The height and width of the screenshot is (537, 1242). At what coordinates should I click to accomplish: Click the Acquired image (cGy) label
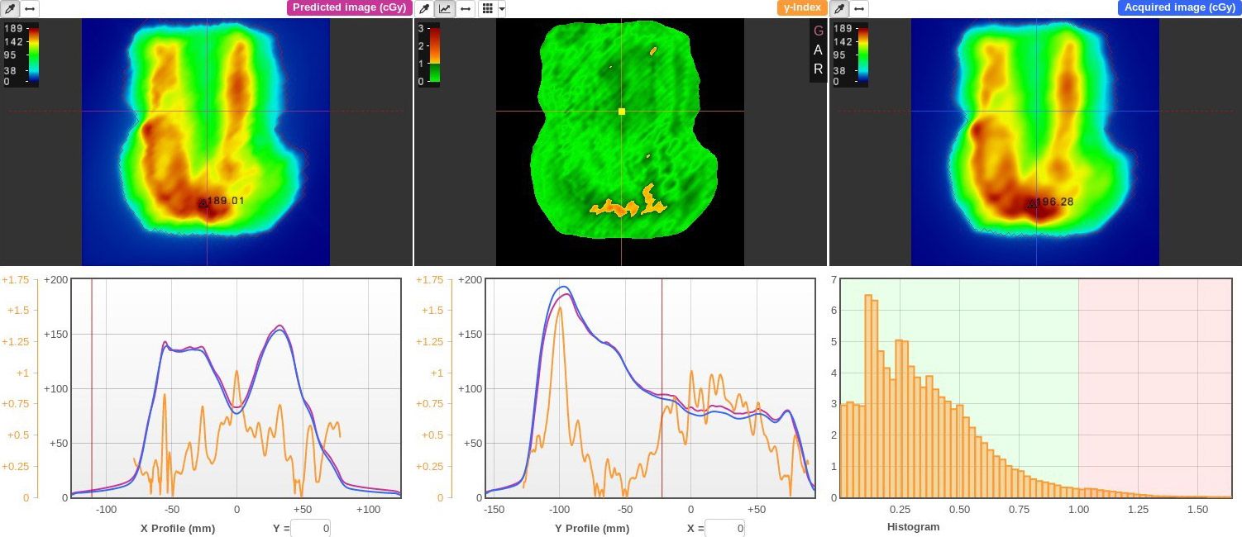[x=1179, y=7]
